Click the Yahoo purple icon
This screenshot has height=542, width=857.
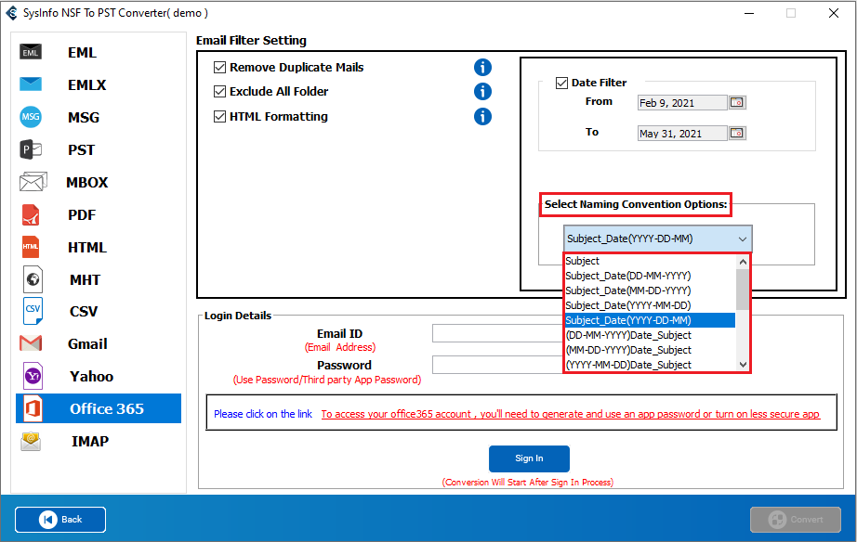(x=33, y=376)
